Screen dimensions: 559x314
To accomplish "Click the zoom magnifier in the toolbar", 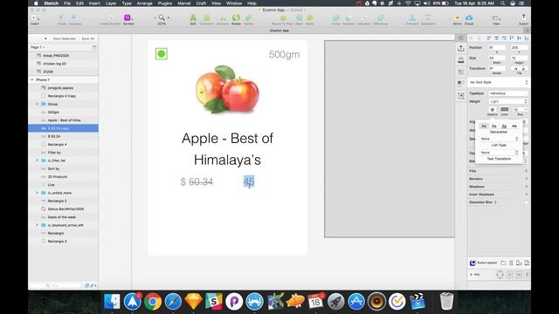I will coord(162,17).
